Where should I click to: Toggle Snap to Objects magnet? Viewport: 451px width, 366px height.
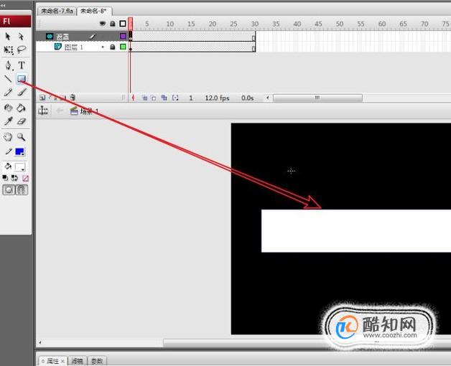pos(22,189)
